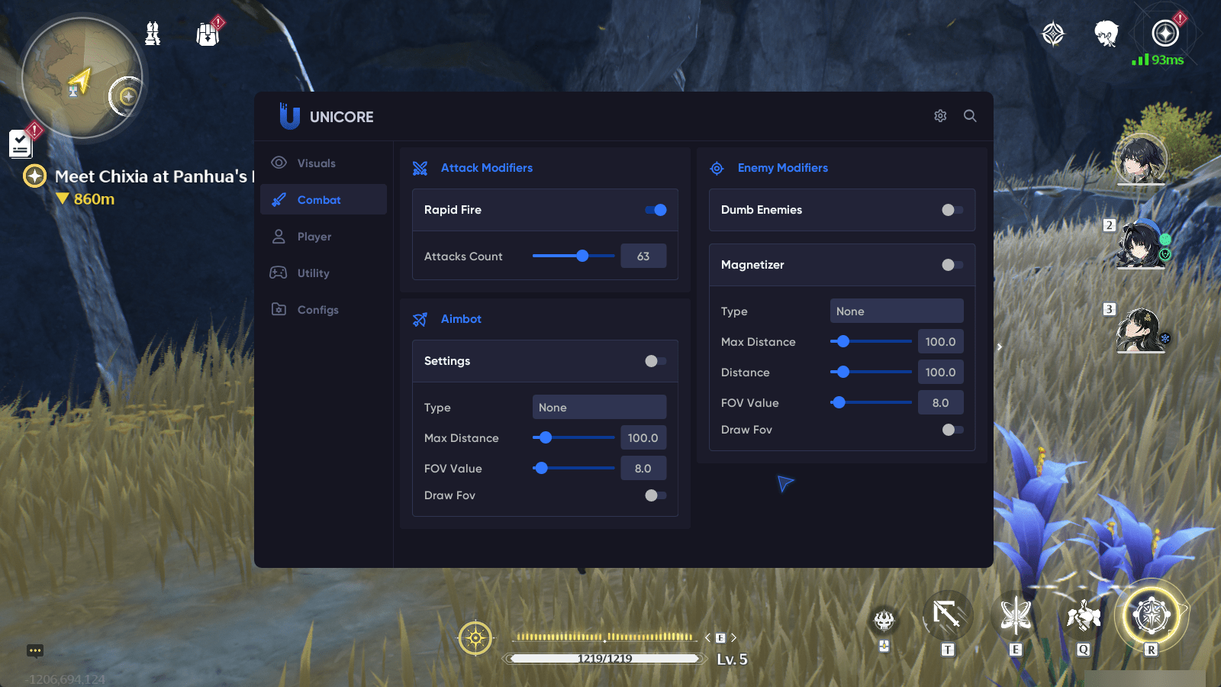Click the Aimbot Max Distance value field

coord(643,438)
